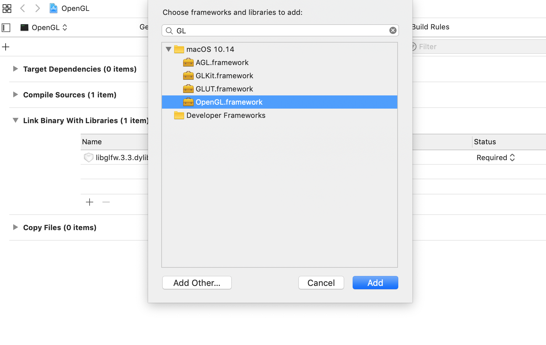Open the Required status dropdown
Image resolution: width=546 pixels, height=345 pixels.
512,157
